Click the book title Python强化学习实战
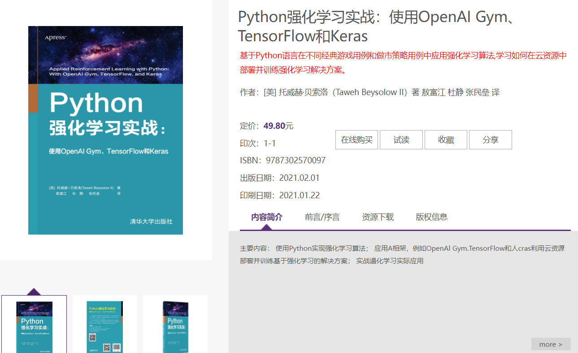The width and height of the screenshot is (578, 353). pyautogui.click(x=376, y=26)
